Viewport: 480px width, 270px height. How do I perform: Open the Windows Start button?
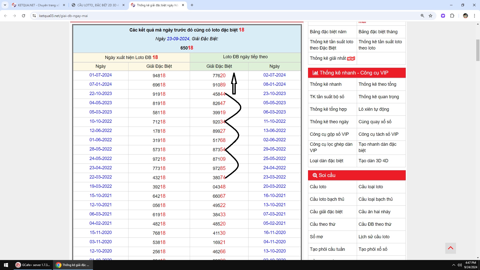point(6,265)
